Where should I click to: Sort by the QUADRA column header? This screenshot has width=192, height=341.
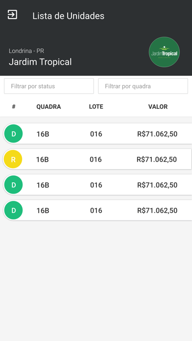click(x=48, y=107)
